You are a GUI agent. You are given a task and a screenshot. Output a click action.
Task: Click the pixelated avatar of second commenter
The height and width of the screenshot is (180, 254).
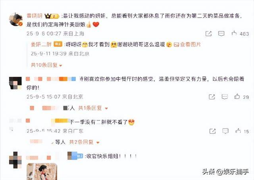(15, 83)
